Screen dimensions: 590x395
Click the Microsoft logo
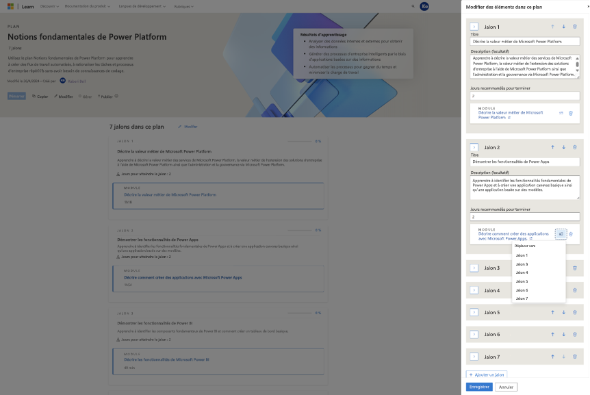10,6
